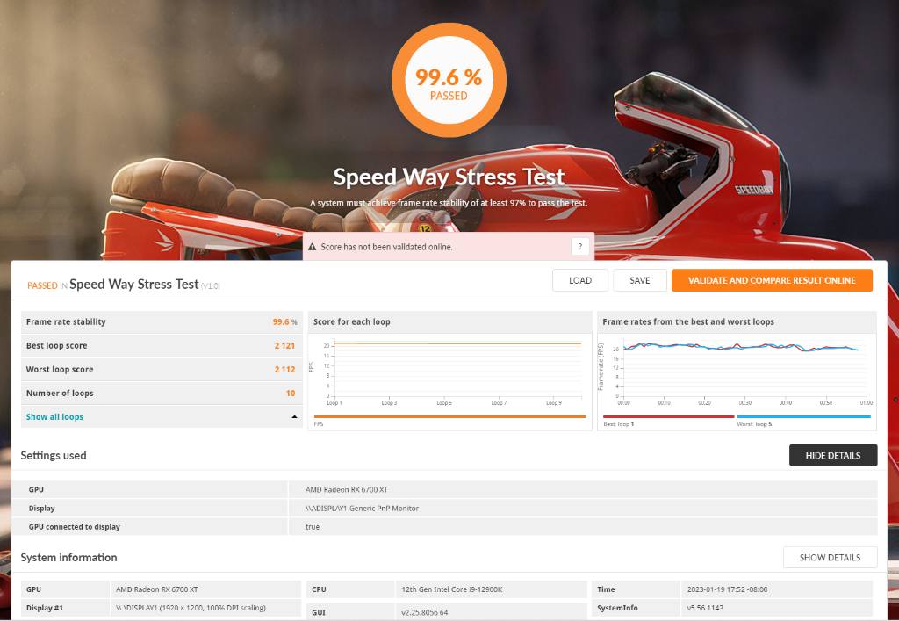Select the SystemInfo version v5.56.1143

[x=706, y=608]
